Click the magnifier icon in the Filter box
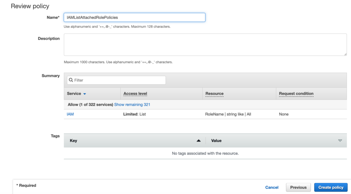Viewport: 351px width, 194px height. [x=71, y=80]
